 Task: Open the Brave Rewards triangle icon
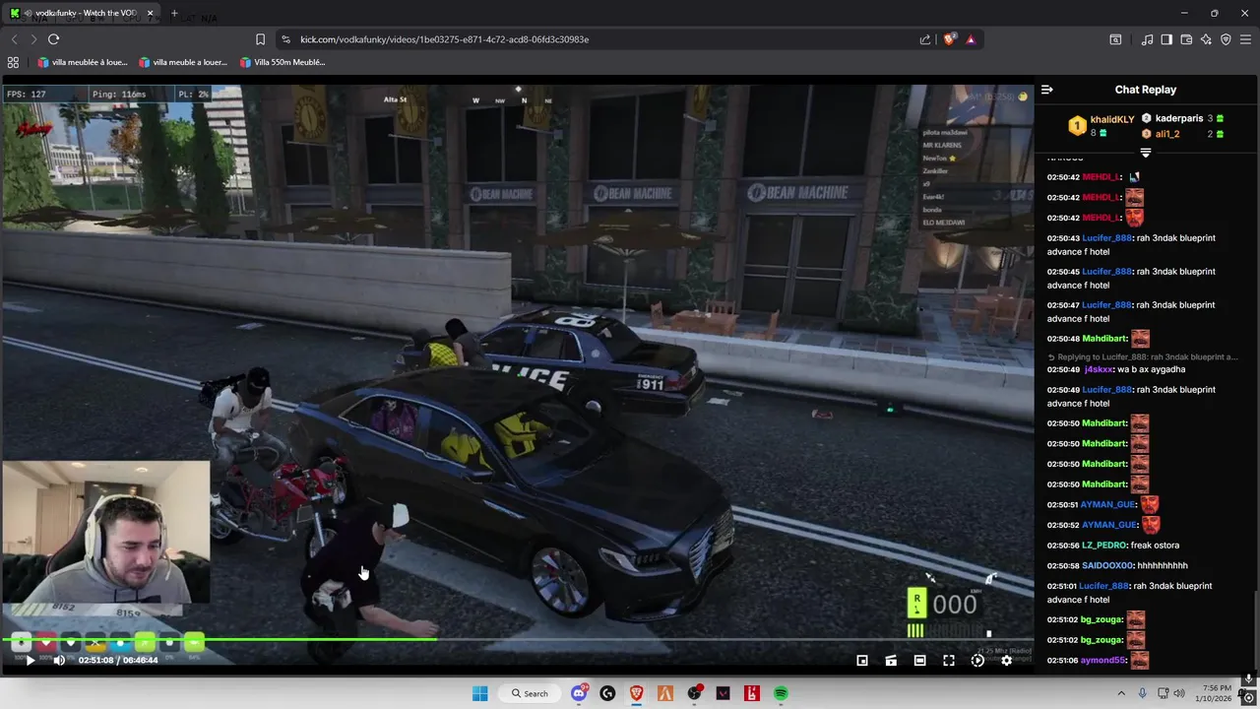(971, 39)
